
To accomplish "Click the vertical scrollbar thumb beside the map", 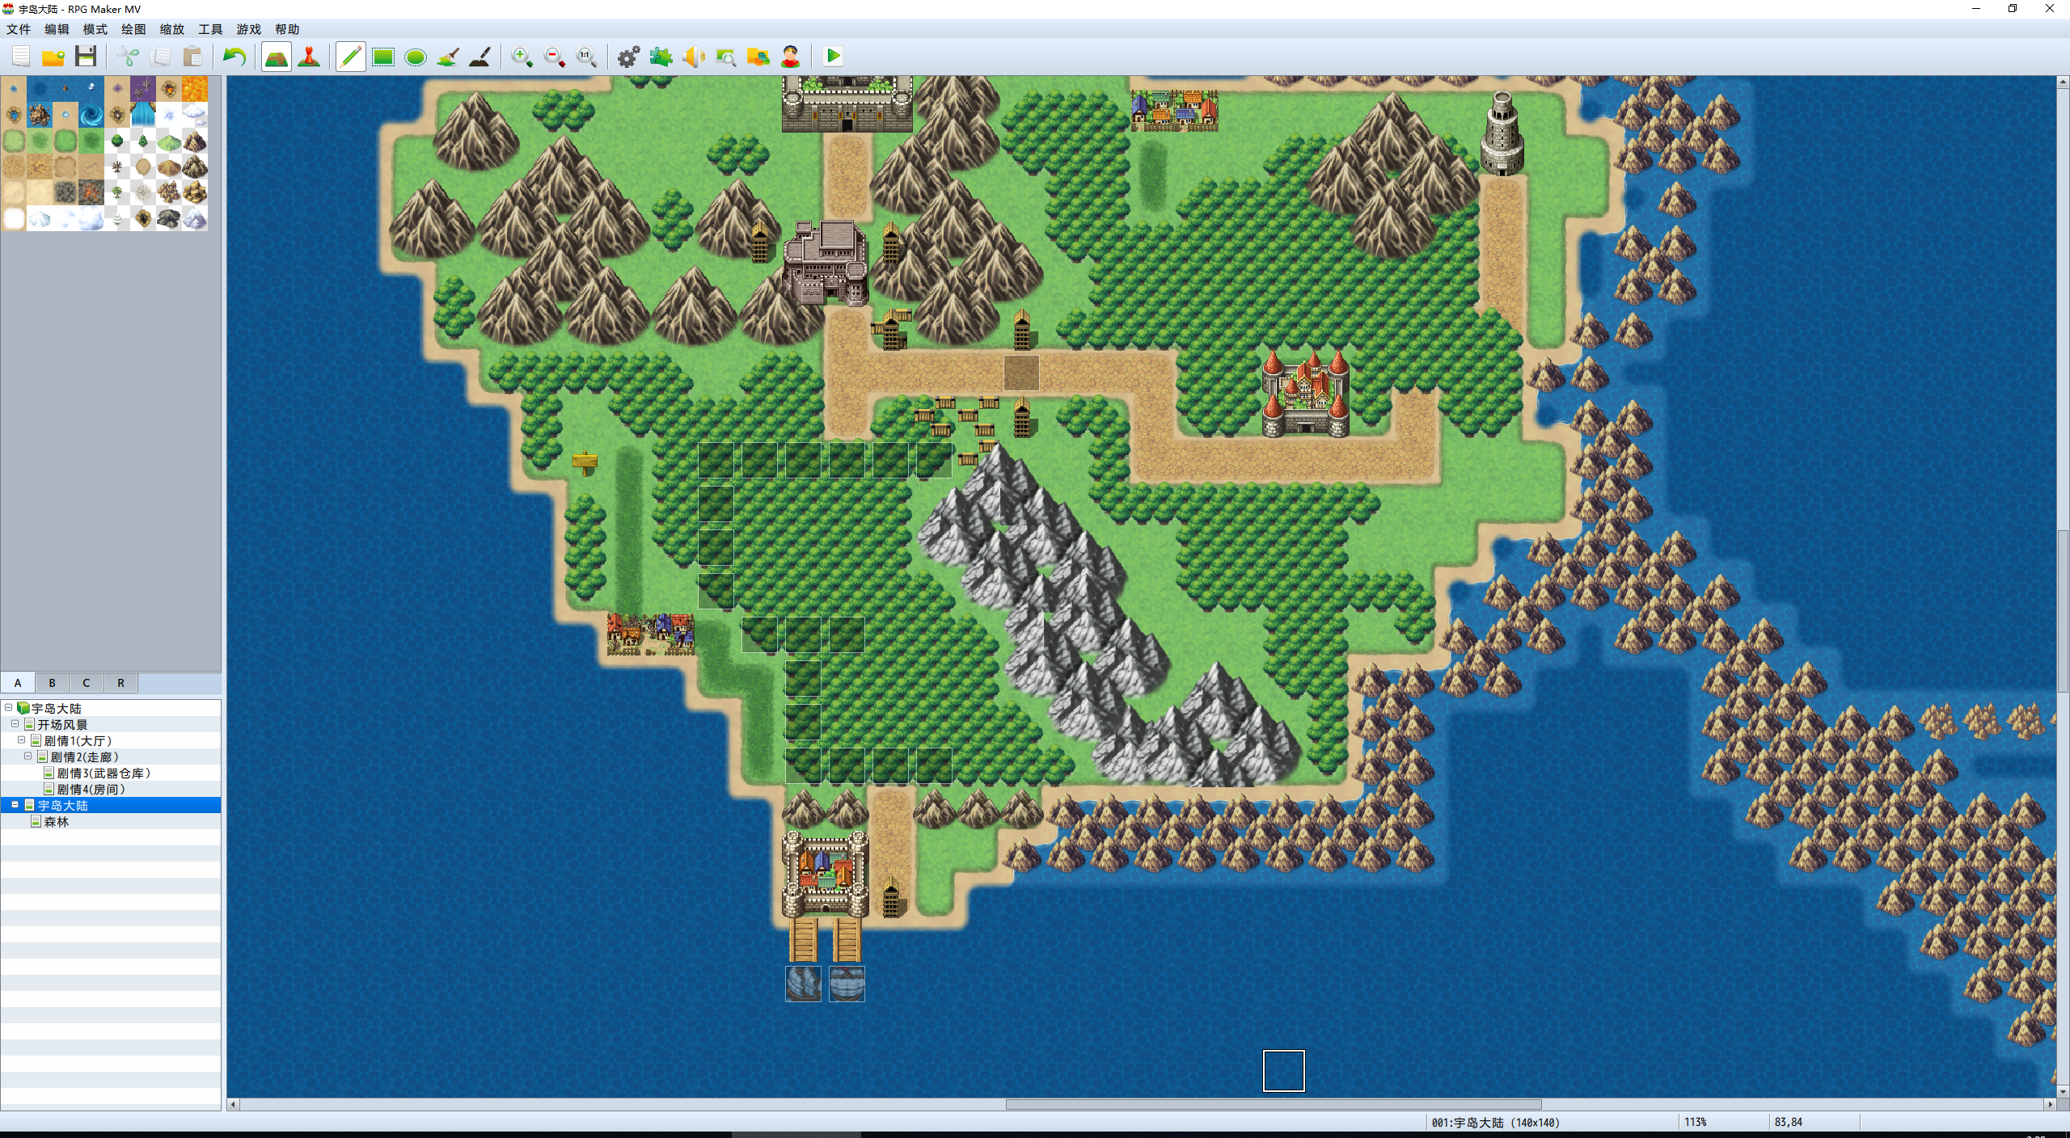I will [2063, 611].
